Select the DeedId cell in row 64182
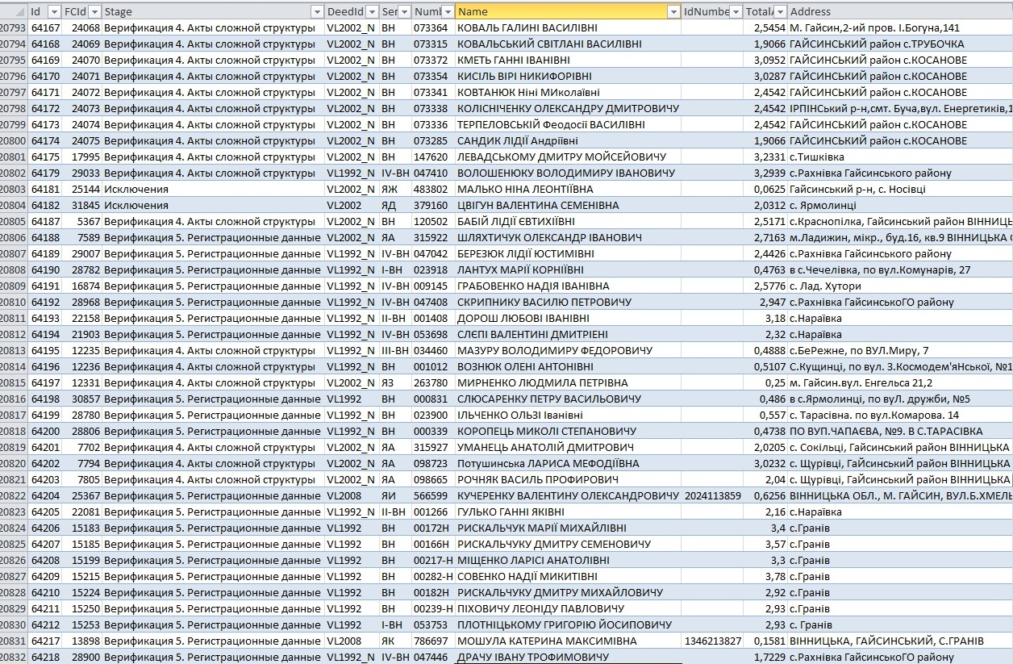The height and width of the screenshot is (664, 1013). pyautogui.click(x=352, y=206)
